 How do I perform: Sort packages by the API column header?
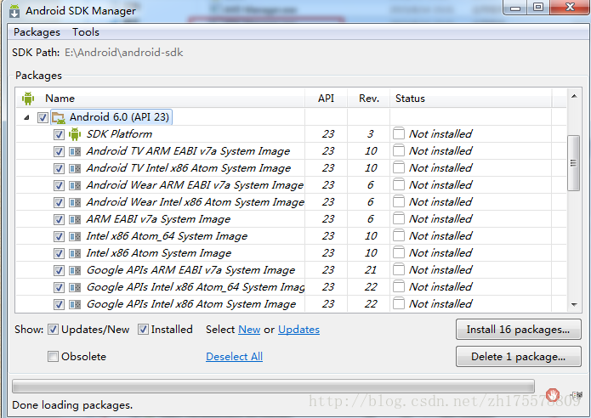pyautogui.click(x=327, y=99)
